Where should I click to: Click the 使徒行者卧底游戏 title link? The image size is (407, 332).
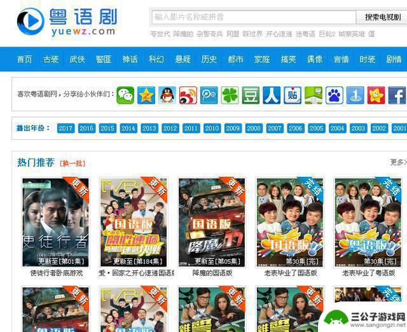click(x=57, y=273)
